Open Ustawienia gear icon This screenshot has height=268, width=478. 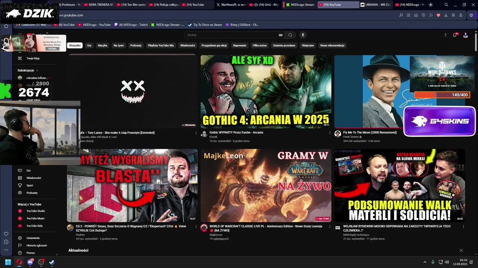[20, 238]
